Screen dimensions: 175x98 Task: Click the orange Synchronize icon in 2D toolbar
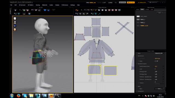click(x=77, y=10)
